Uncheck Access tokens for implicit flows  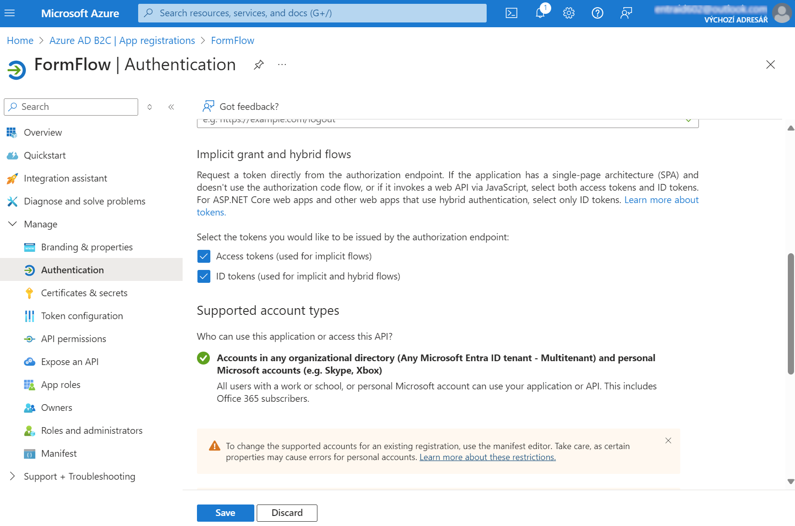204,257
